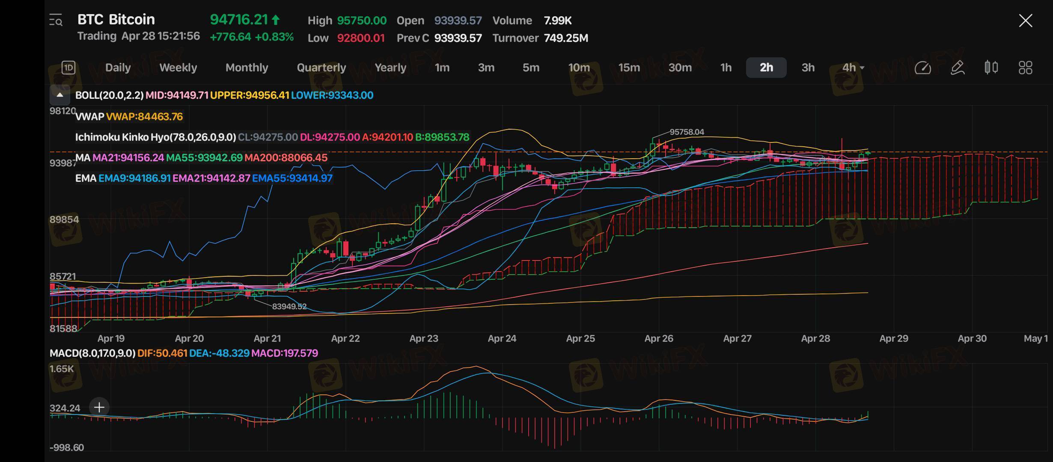Click the 89854 price axis label
The width and height of the screenshot is (1053, 462).
pyautogui.click(x=64, y=220)
